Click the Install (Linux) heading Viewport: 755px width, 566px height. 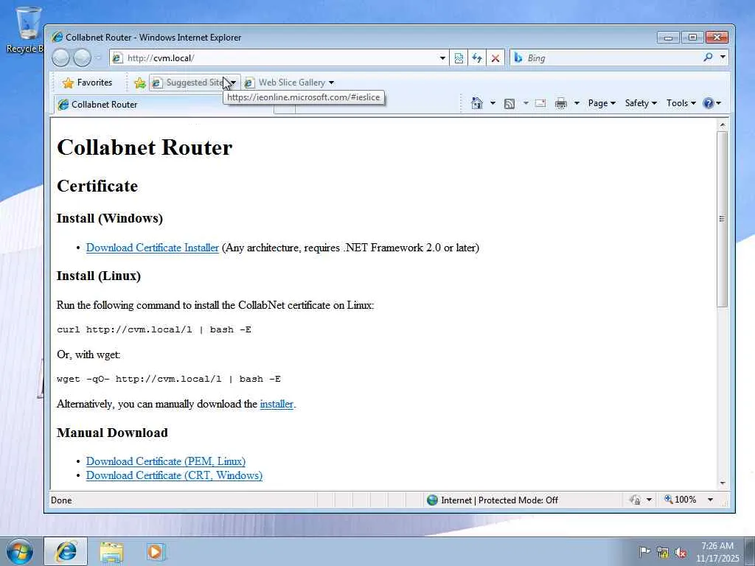click(99, 276)
